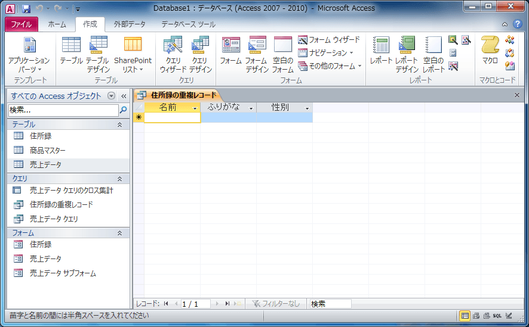Click the navigation pane 検索 box

click(63, 110)
